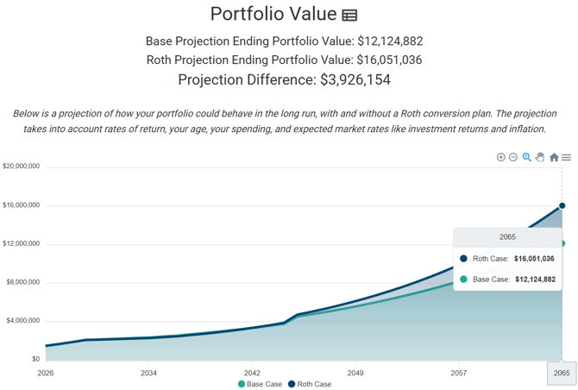Click the 2042 x-axis label
578x390 pixels.
252,373
